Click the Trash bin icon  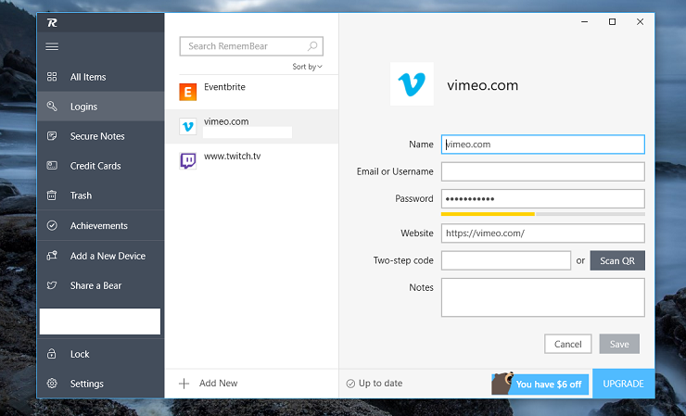(52, 195)
